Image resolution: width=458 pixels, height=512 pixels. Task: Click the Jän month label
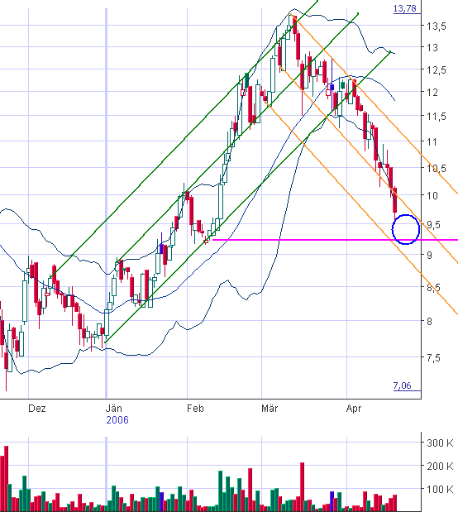(x=114, y=409)
